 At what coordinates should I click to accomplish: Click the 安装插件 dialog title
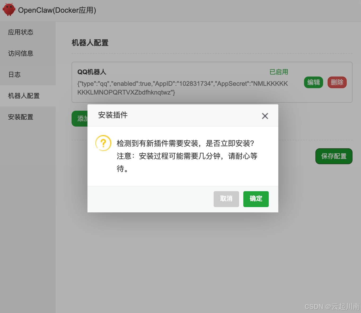click(x=113, y=115)
